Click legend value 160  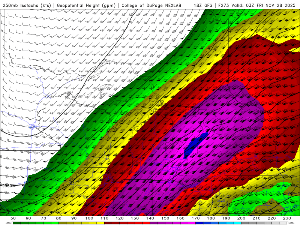tap(180, 218)
